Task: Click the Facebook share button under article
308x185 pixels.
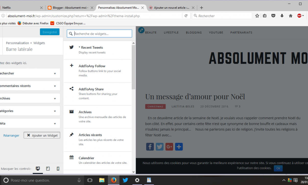Action: click(150, 147)
